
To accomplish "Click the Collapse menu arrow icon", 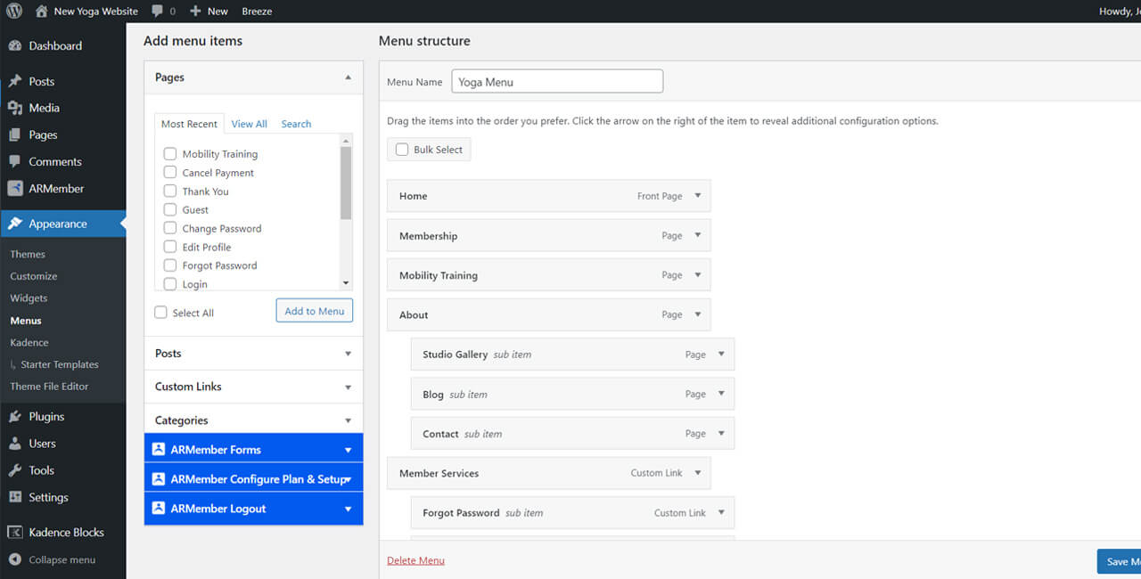I will 15,560.
